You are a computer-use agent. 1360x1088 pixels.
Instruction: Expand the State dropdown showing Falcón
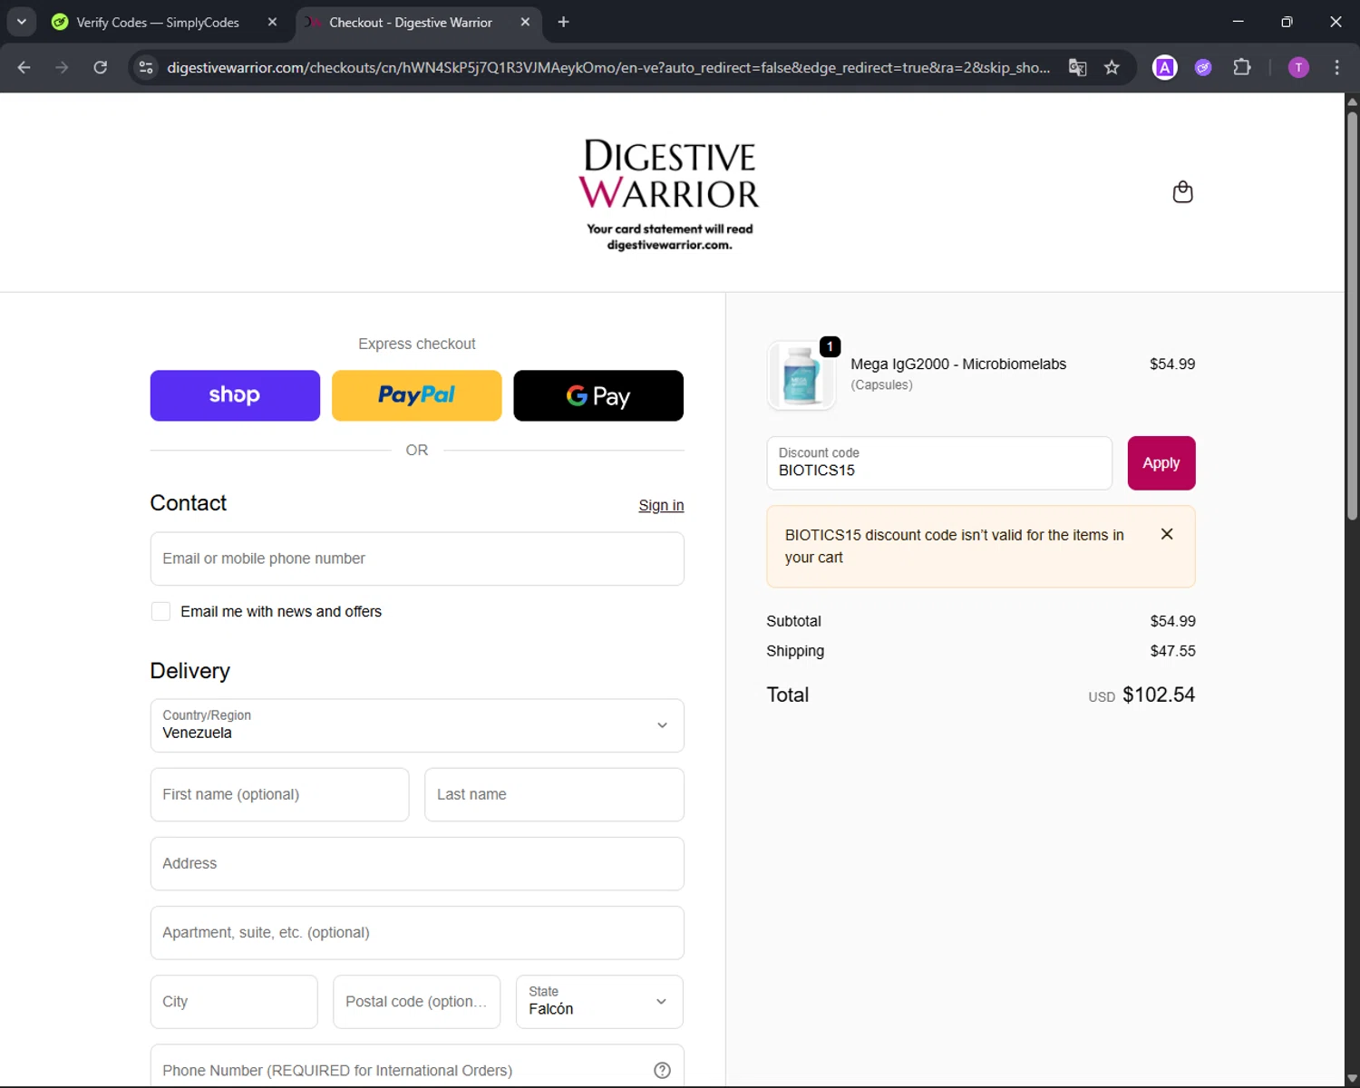pyautogui.click(x=599, y=1002)
